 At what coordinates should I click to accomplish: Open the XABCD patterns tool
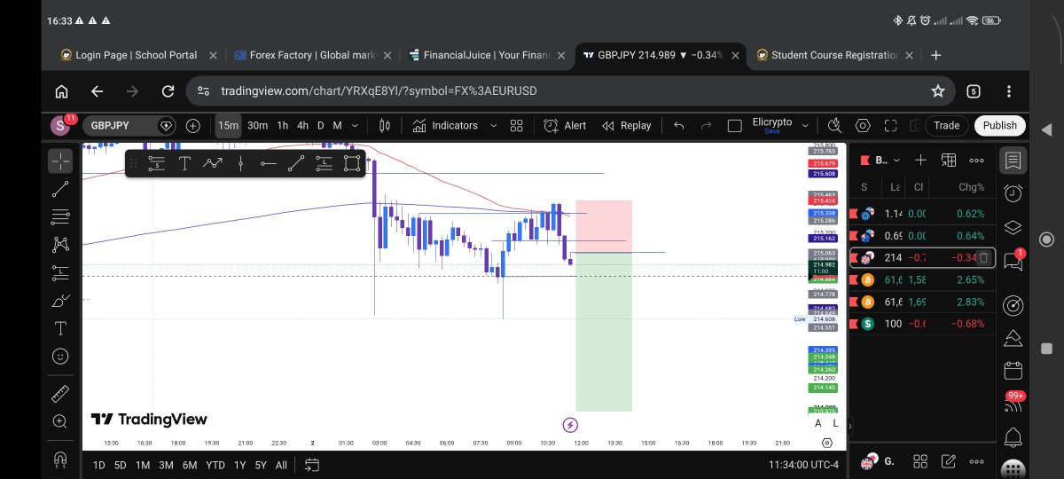tap(60, 244)
